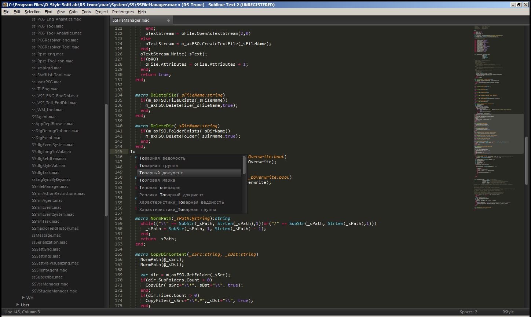Open the Help menu
531x317 pixels.
(142, 12)
